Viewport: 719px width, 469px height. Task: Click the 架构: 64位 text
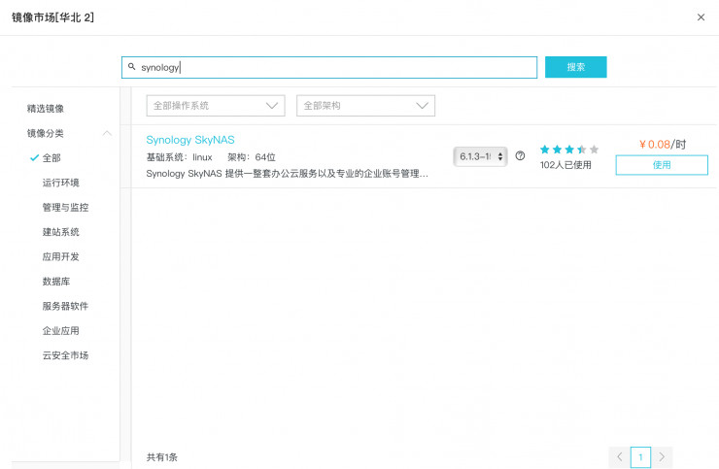point(252,157)
